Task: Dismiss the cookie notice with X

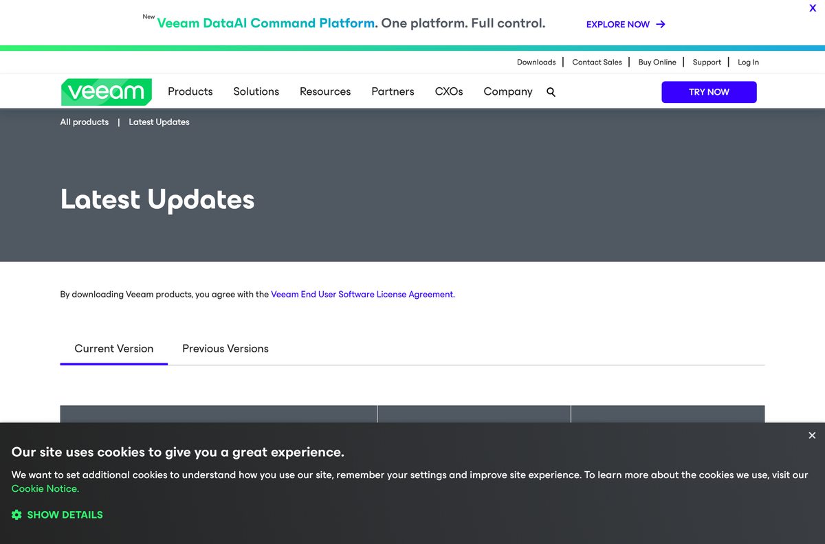Action: pos(812,435)
